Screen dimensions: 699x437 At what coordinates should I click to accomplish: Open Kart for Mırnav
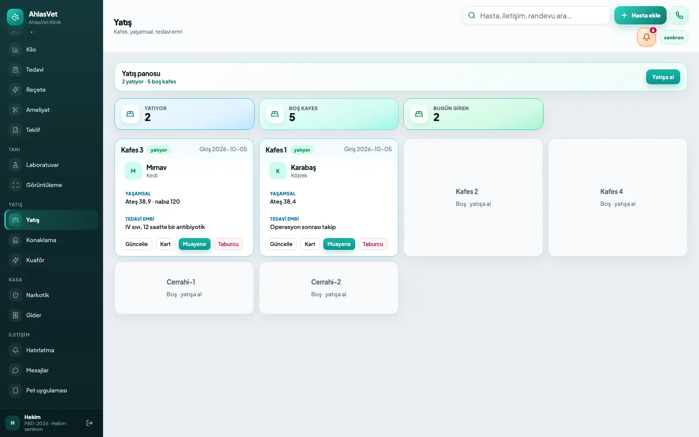click(x=166, y=244)
